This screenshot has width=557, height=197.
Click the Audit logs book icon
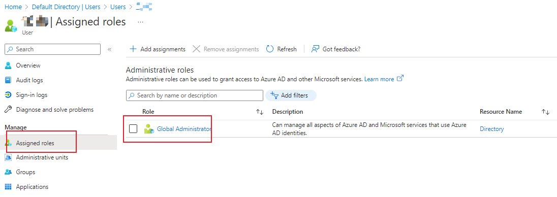(x=8, y=80)
